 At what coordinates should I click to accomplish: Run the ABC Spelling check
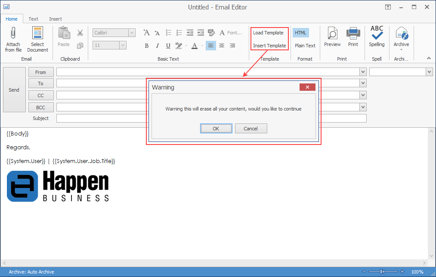click(377, 36)
